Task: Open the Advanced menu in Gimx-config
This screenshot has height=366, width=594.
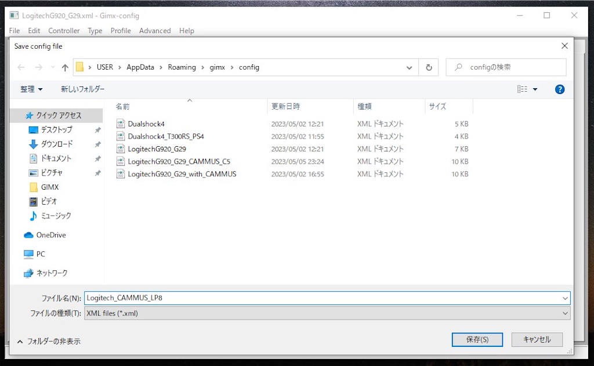Action: coord(155,31)
